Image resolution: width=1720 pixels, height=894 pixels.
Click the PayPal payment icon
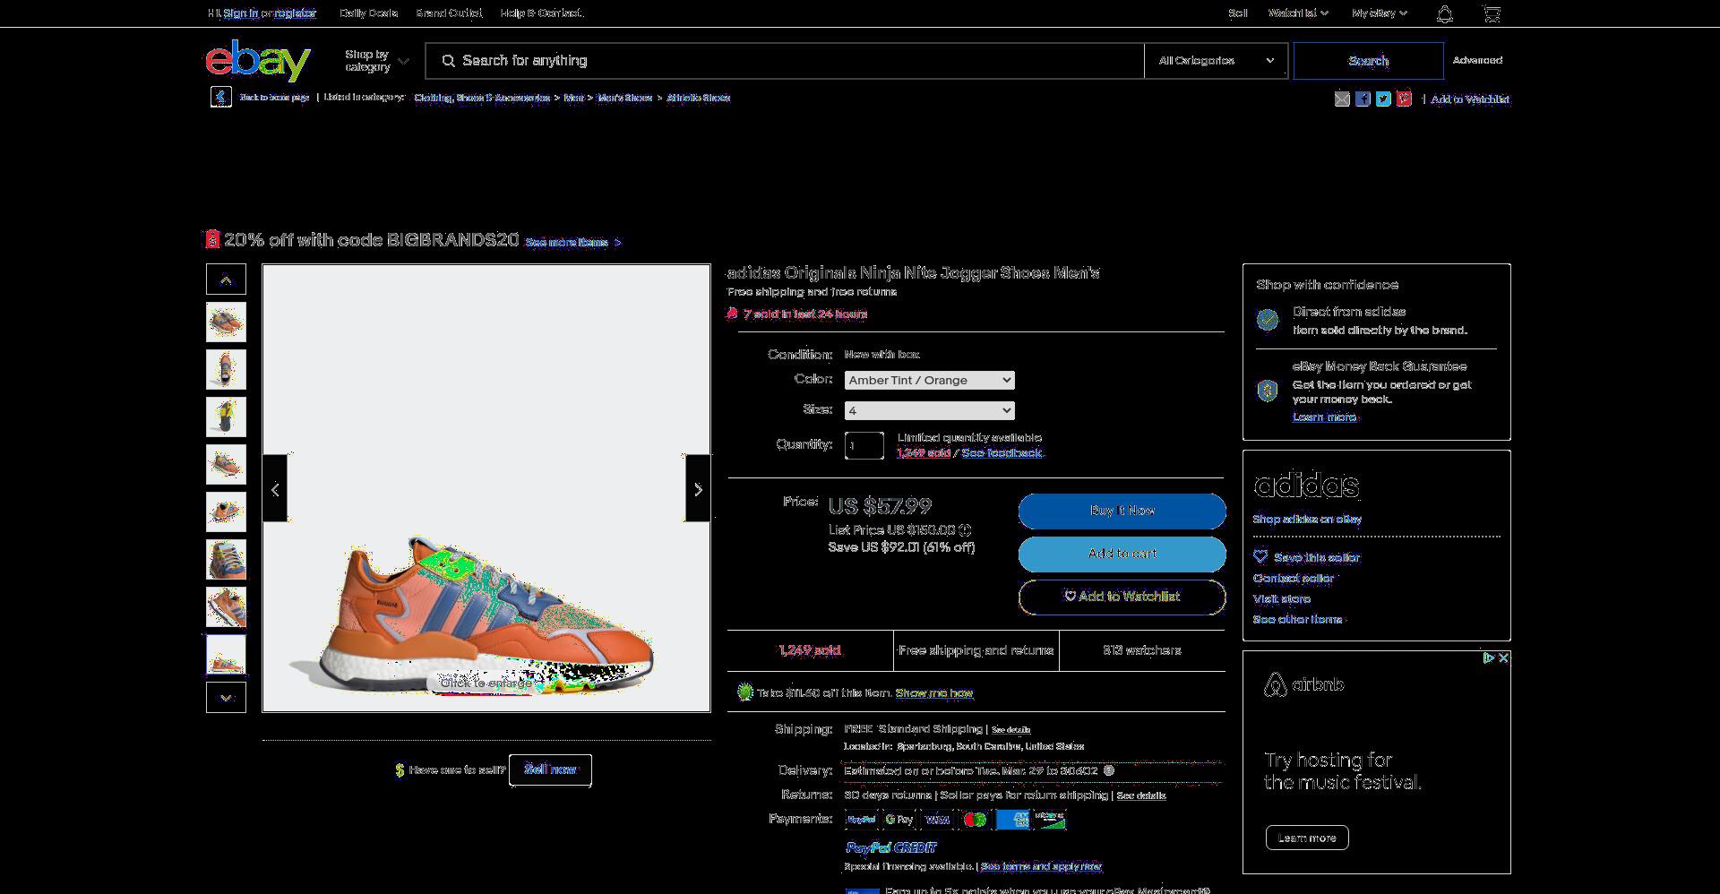point(861,820)
